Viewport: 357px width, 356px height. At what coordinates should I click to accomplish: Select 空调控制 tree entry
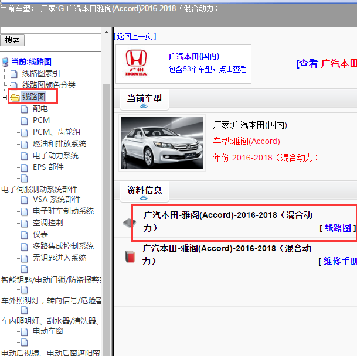48,222
